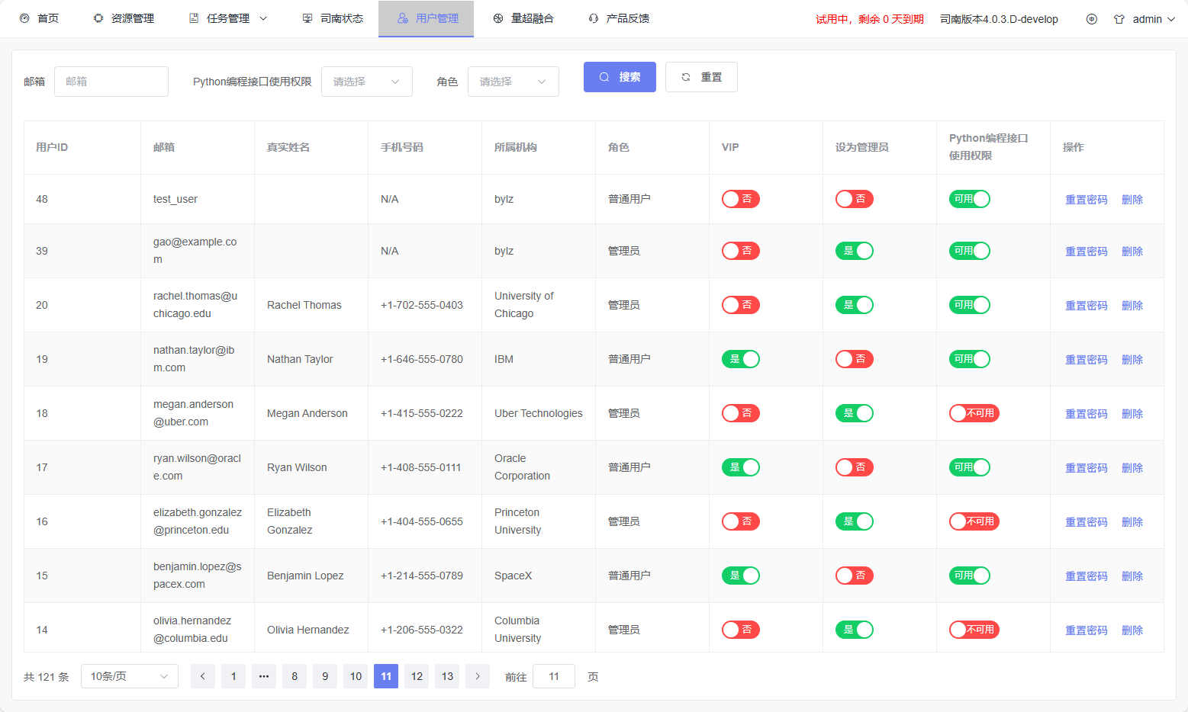The width and height of the screenshot is (1188, 712).
Task: Delete the user Olivia Hernandez
Action: tap(1132, 630)
